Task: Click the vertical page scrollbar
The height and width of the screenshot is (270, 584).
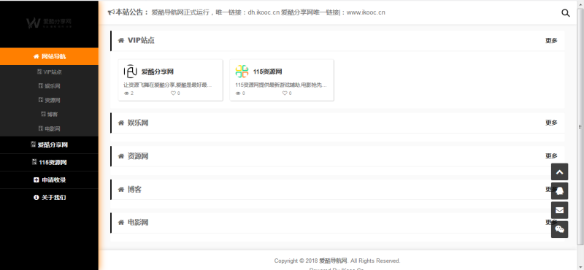Action: pos(580,127)
